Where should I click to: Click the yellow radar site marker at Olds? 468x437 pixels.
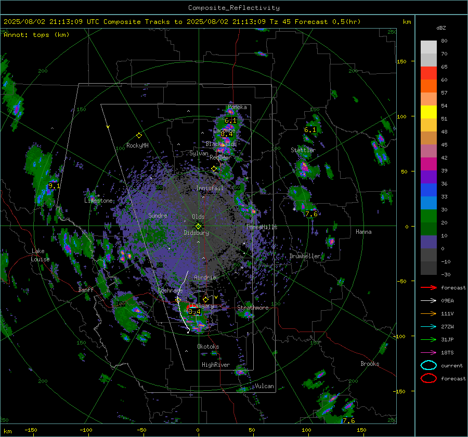[198, 227]
